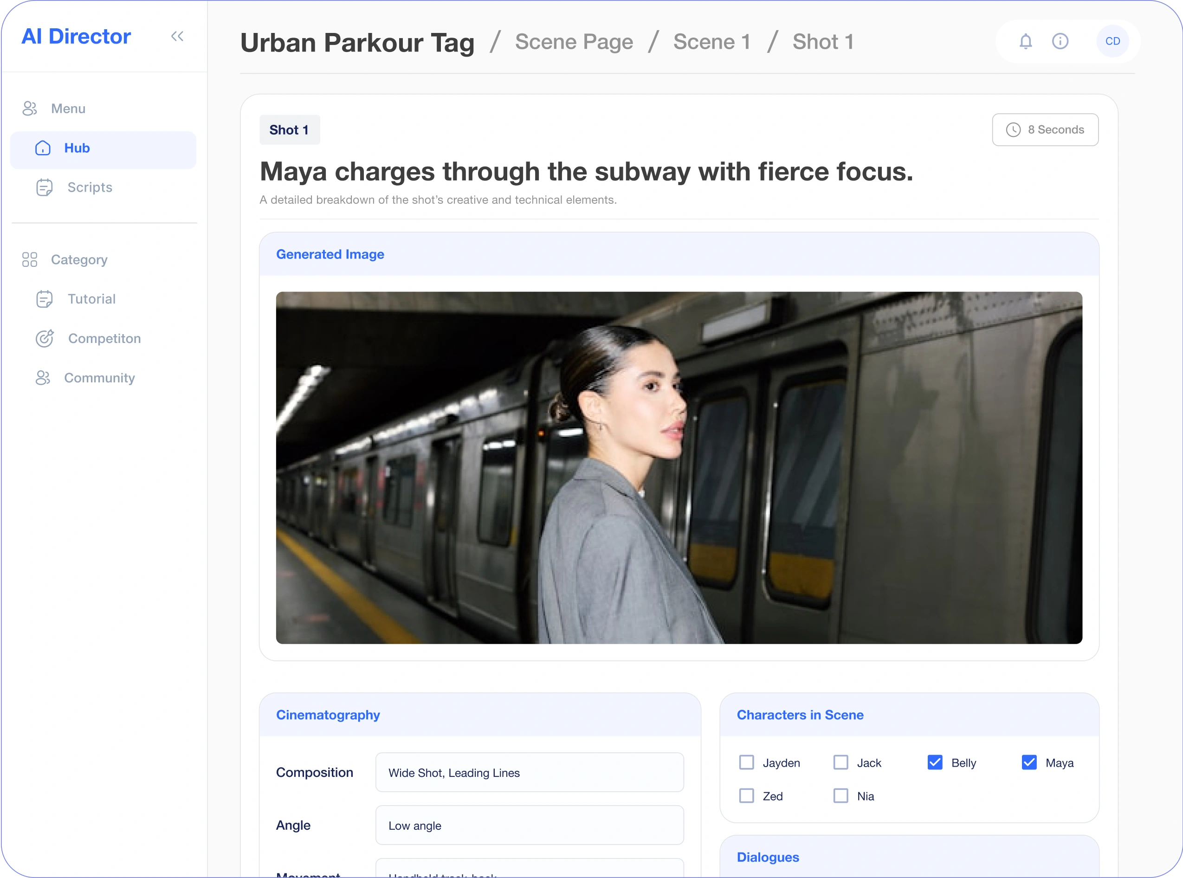Edit the Angle field
The height and width of the screenshot is (878, 1183).
point(530,825)
